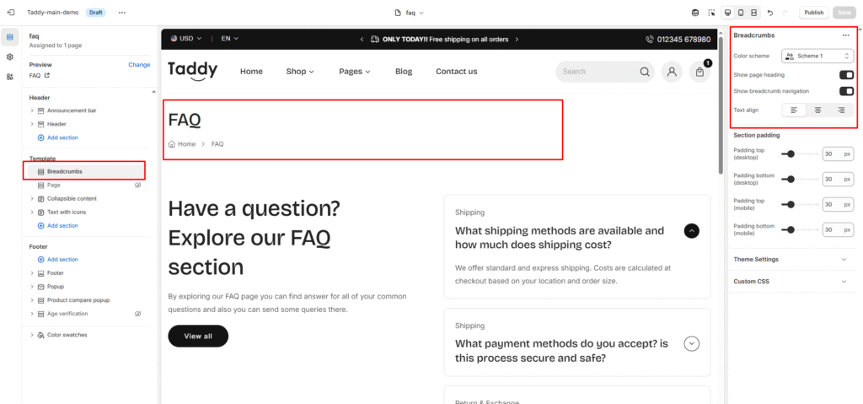This screenshot has height=404, width=863.
Task: Click the exit editor back icon
Action: point(10,13)
